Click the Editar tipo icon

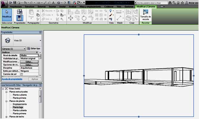[x=28, y=49]
